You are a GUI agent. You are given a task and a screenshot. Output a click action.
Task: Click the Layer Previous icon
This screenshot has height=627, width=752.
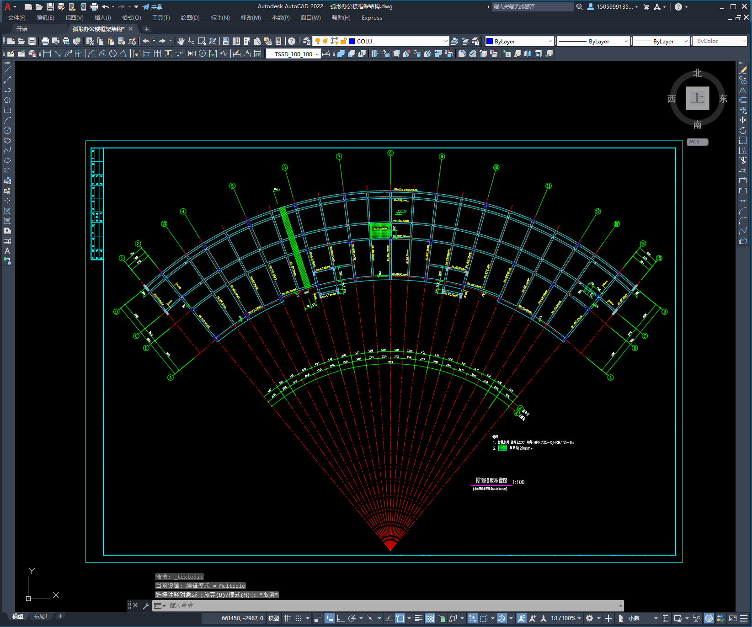pos(465,41)
